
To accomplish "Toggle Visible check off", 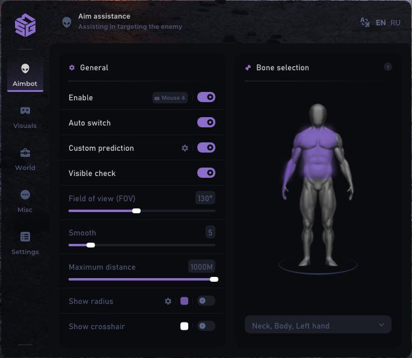I will tap(206, 173).
